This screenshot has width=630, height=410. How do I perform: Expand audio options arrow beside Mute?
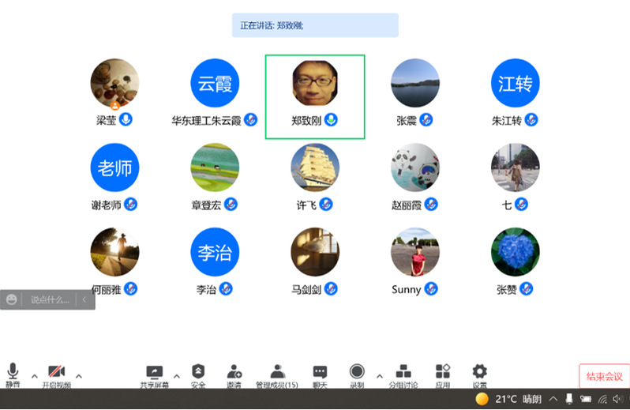pos(34,375)
